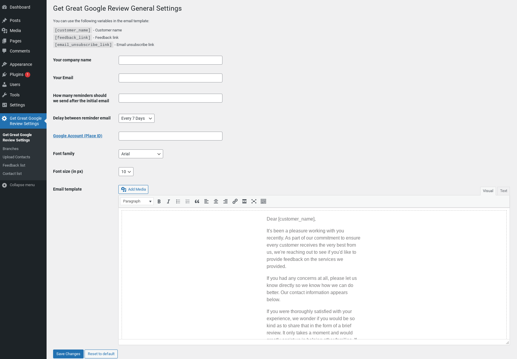Viewport: 517px width, 359px height.
Task: Insert Read More tag
Action: point(244,202)
